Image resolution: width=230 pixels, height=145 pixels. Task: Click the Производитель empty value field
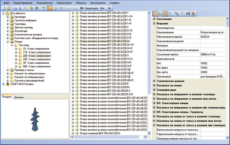[213, 28]
